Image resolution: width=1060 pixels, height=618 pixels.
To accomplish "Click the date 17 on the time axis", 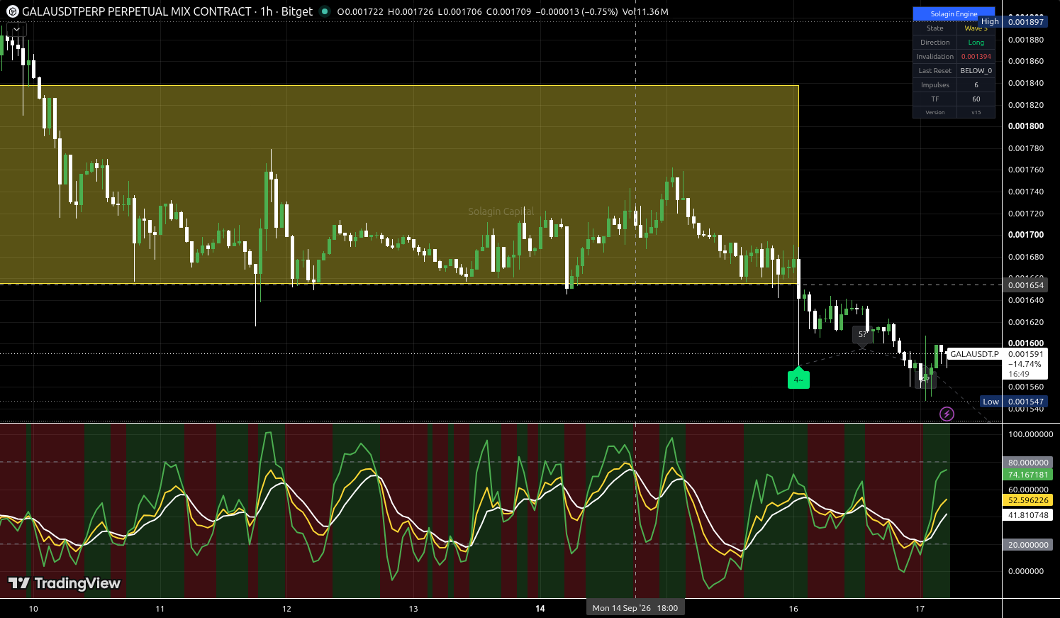I will [920, 608].
